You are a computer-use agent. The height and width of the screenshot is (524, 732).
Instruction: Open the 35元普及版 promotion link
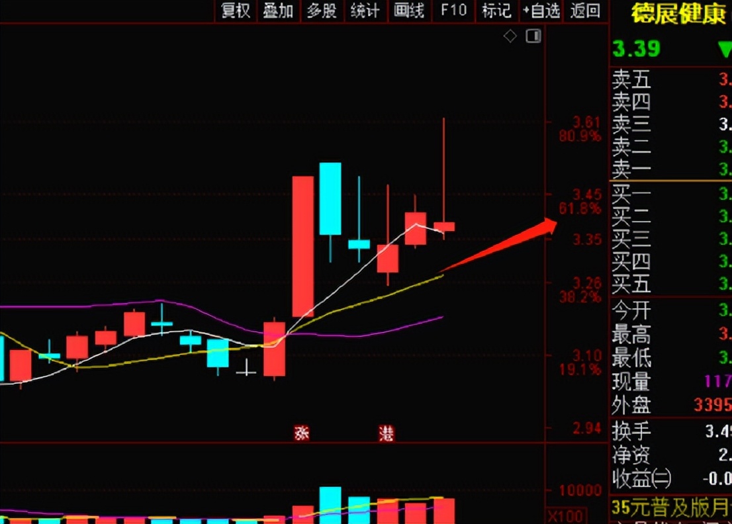tap(671, 507)
